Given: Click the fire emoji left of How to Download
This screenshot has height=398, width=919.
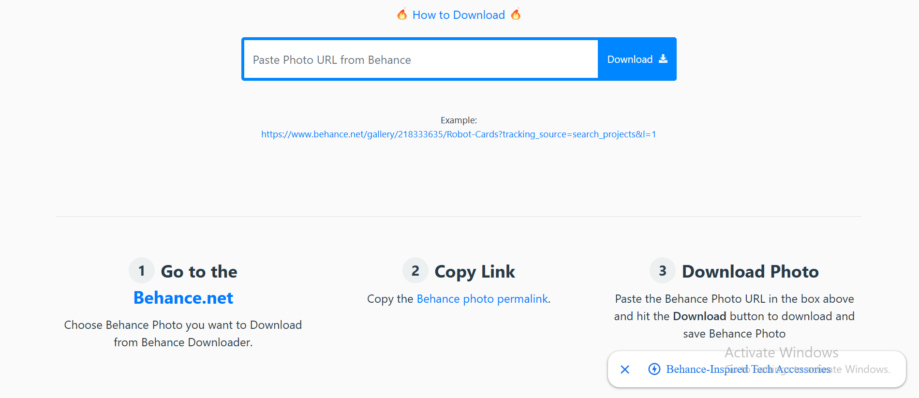Looking at the screenshot, I should 401,15.
